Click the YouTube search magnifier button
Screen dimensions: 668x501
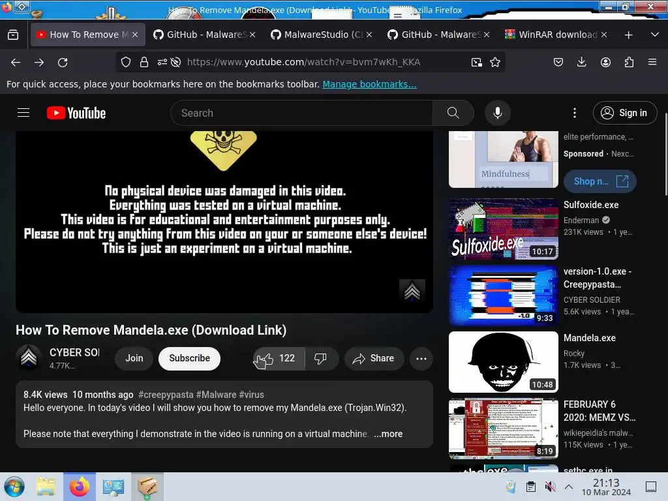pos(453,113)
